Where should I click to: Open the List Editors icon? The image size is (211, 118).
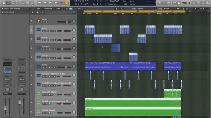pyautogui.click(x=194, y=3)
